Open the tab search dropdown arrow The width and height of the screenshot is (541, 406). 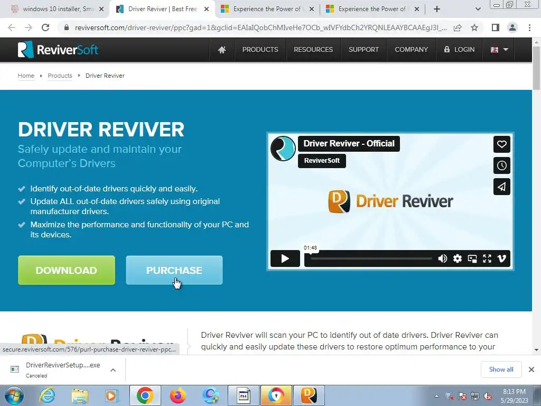pos(478,9)
